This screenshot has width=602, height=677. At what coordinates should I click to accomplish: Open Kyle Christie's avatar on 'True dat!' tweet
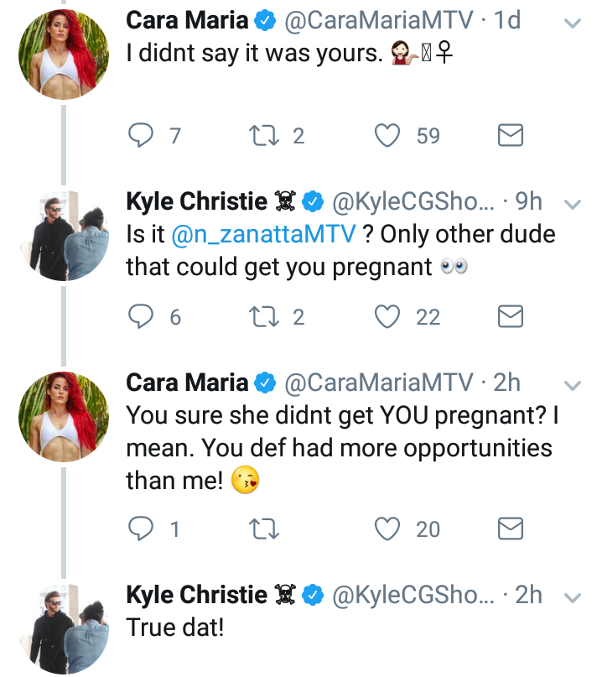(x=64, y=628)
